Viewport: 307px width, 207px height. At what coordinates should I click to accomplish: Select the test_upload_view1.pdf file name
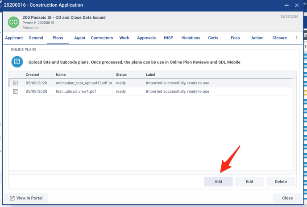[76, 91]
